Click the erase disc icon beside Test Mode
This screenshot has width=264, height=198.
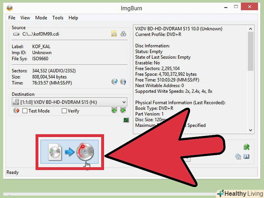click(16, 111)
